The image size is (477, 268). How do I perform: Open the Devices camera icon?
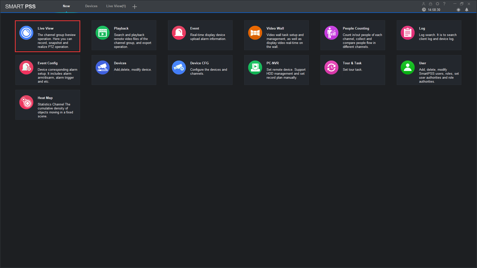pyautogui.click(x=102, y=68)
